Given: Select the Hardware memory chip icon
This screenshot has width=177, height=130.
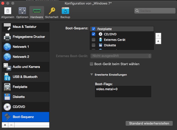Looking at the screenshot, I should (x=37, y=11).
